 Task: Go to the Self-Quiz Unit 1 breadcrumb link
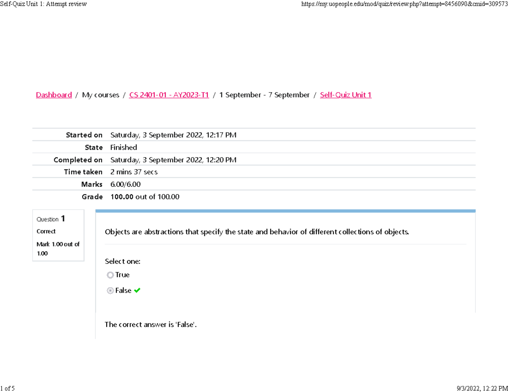coord(345,95)
